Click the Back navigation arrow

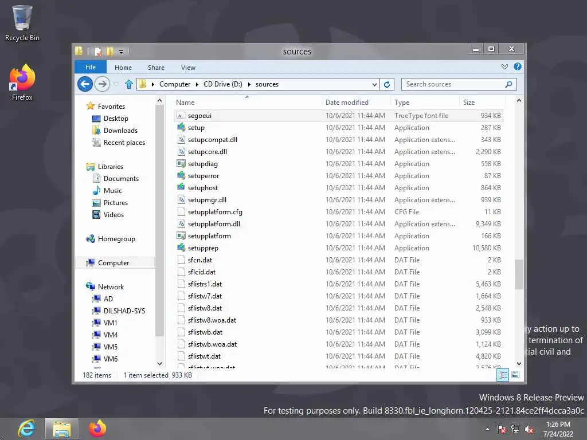click(x=85, y=84)
